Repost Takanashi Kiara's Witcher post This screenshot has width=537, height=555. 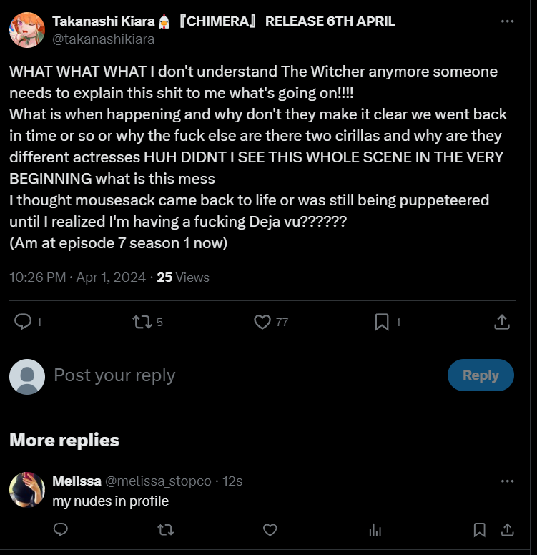point(142,322)
